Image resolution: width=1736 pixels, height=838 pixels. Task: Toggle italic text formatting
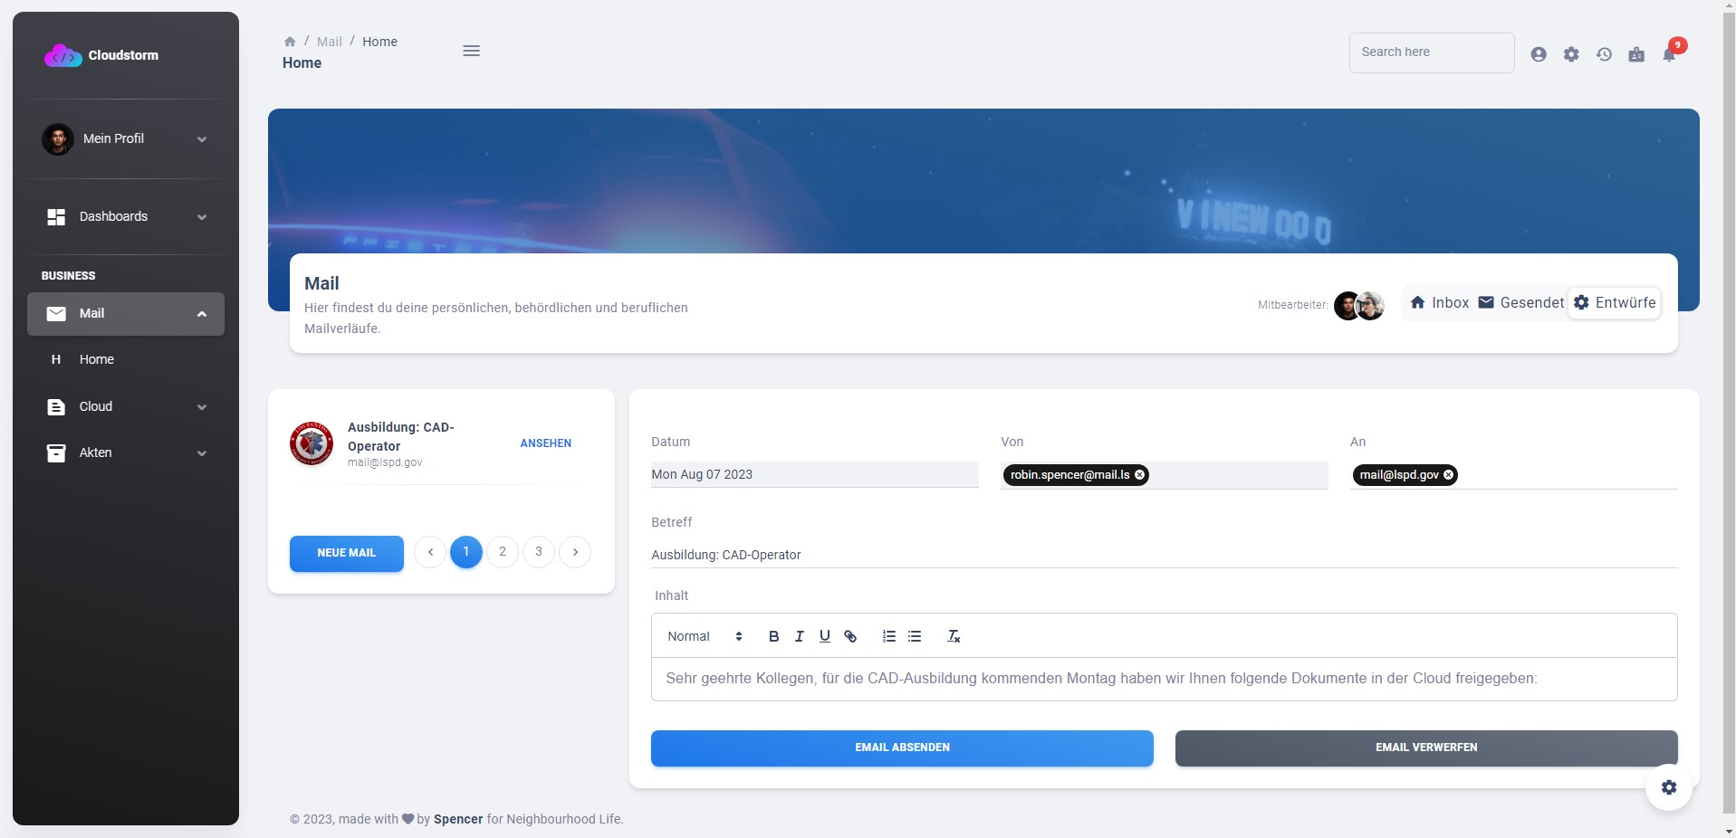pos(799,636)
